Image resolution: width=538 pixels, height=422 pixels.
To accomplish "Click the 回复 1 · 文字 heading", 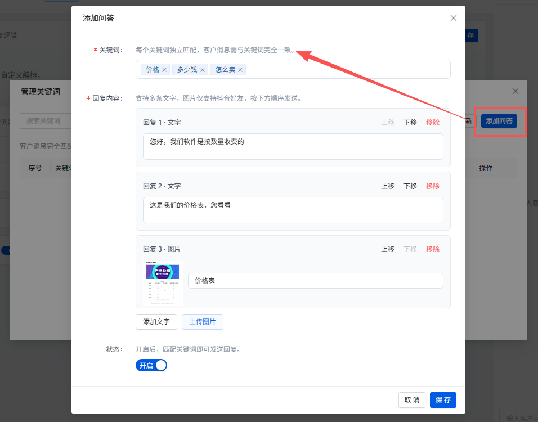I will pos(162,123).
